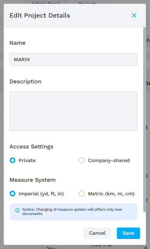Choose Company-shared access setting
The width and height of the screenshot is (150, 249).
click(x=82, y=160)
